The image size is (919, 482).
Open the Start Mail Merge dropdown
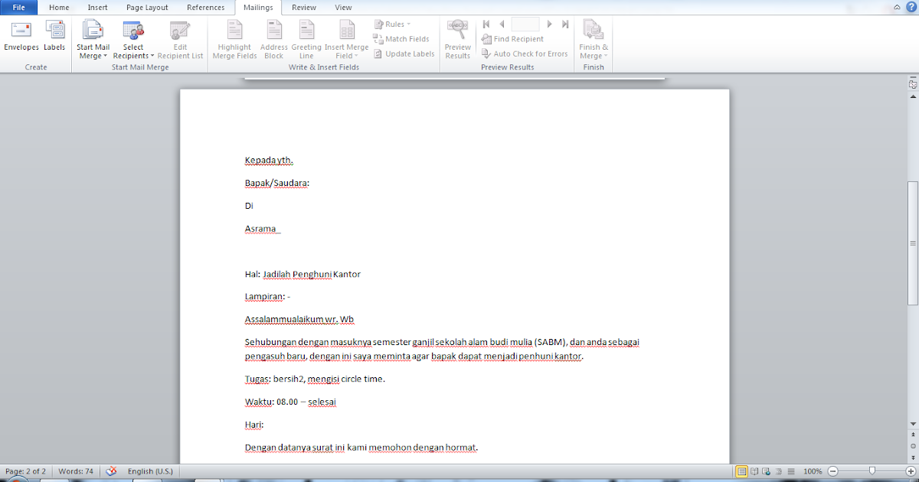pyautogui.click(x=93, y=40)
